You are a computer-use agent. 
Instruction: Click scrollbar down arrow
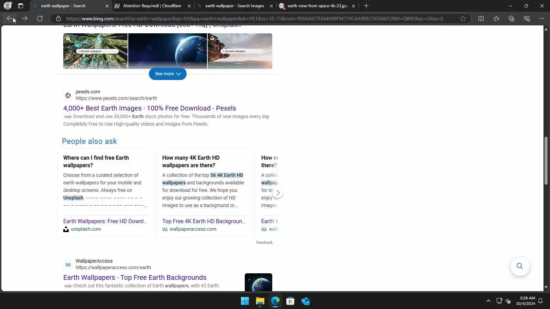pos(546,287)
